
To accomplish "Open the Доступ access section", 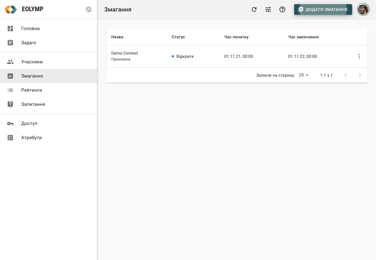I will click(29, 124).
